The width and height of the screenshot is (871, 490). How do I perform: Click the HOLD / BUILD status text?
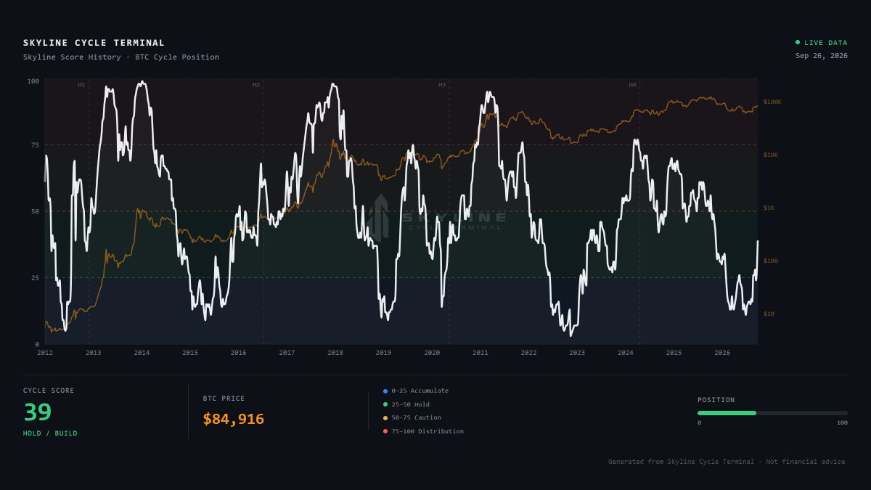[x=50, y=433]
